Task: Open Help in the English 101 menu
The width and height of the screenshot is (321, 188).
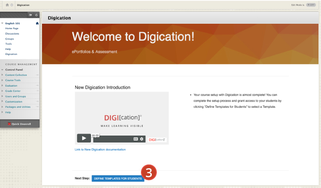Action: [x=8, y=49]
